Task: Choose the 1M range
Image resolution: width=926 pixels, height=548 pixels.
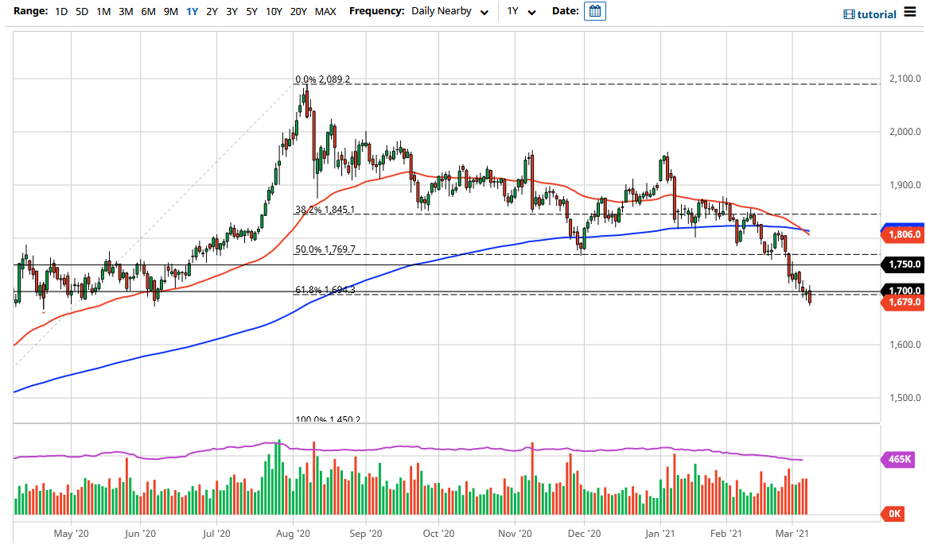Action: [x=103, y=11]
